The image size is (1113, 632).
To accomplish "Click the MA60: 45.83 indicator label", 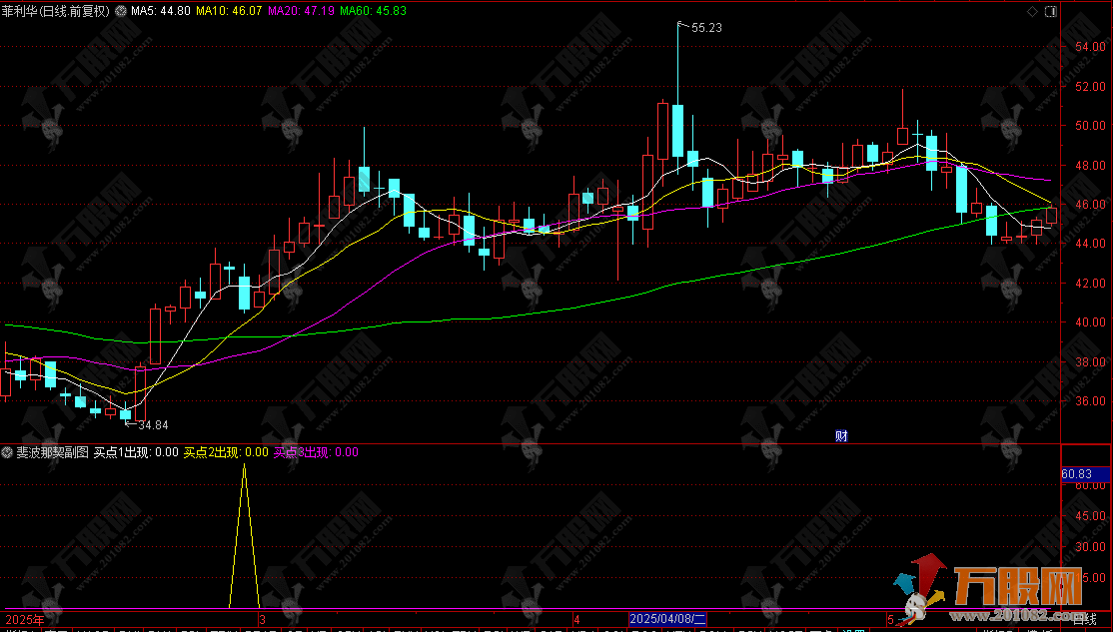I will (374, 11).
